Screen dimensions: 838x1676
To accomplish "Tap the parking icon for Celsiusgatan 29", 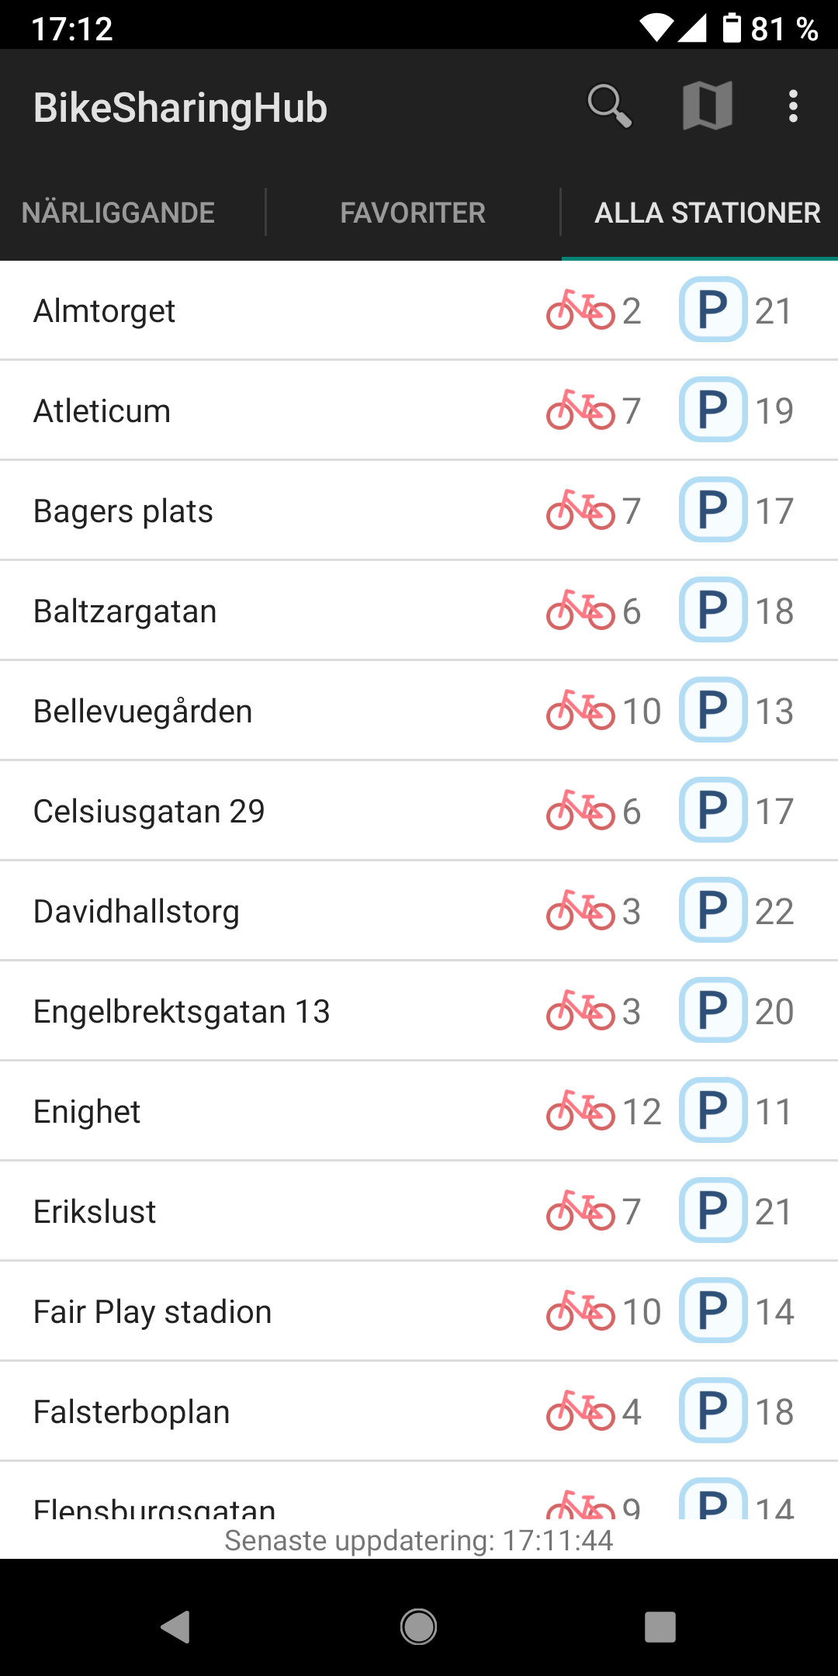I will [713, 810].
